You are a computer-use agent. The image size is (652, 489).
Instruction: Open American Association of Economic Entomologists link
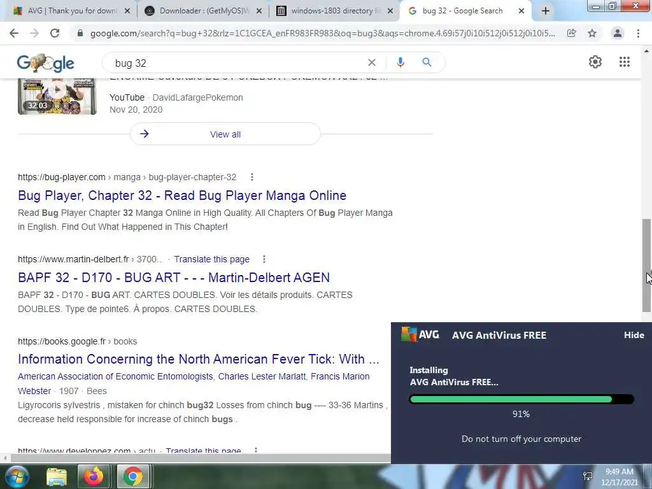(x=115, y=376)
